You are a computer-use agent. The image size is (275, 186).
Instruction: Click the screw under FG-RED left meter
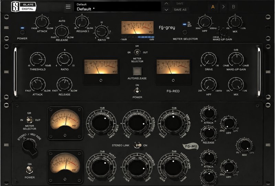click(x=101, y=80)
